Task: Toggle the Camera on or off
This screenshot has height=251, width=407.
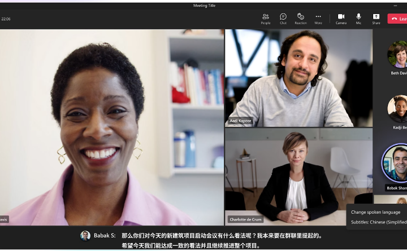Action: pyautogui.click(x=341, y=19)
